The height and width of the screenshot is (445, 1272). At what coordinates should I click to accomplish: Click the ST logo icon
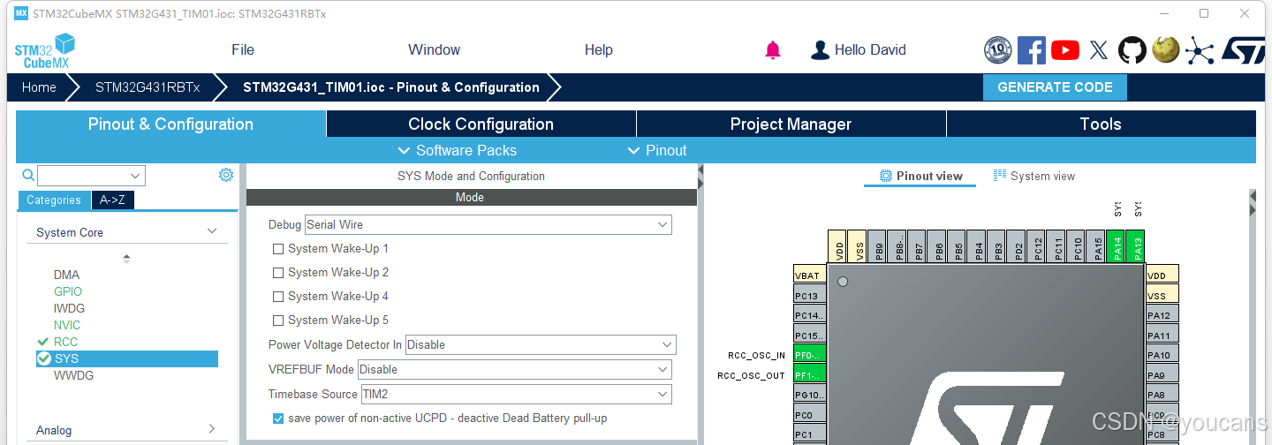click(x=1245, y=50)
